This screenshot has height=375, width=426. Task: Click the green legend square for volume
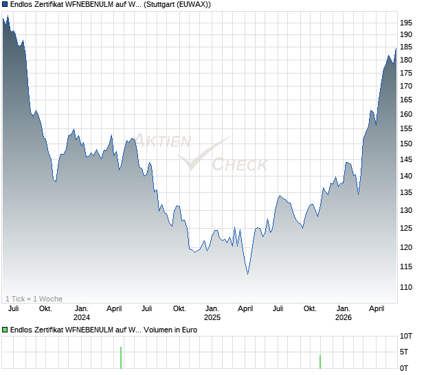5,330
